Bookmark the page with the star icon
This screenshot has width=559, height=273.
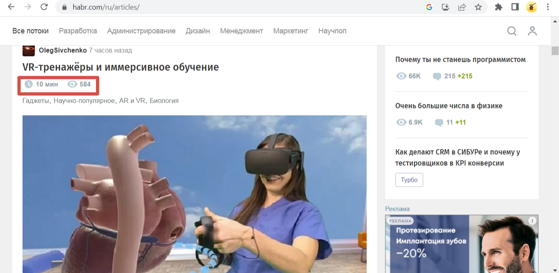coord(478,7)
